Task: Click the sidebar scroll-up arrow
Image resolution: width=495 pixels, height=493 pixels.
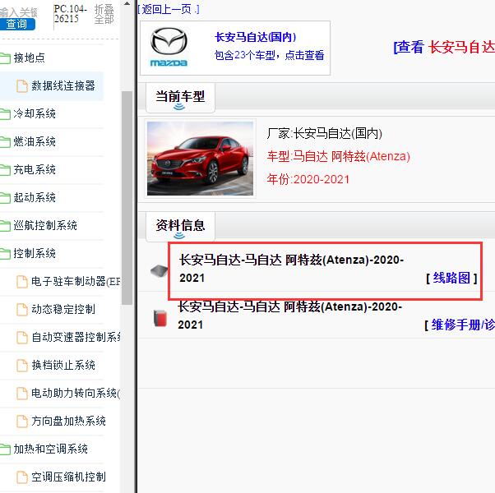Action: click(x=127, y=4)
